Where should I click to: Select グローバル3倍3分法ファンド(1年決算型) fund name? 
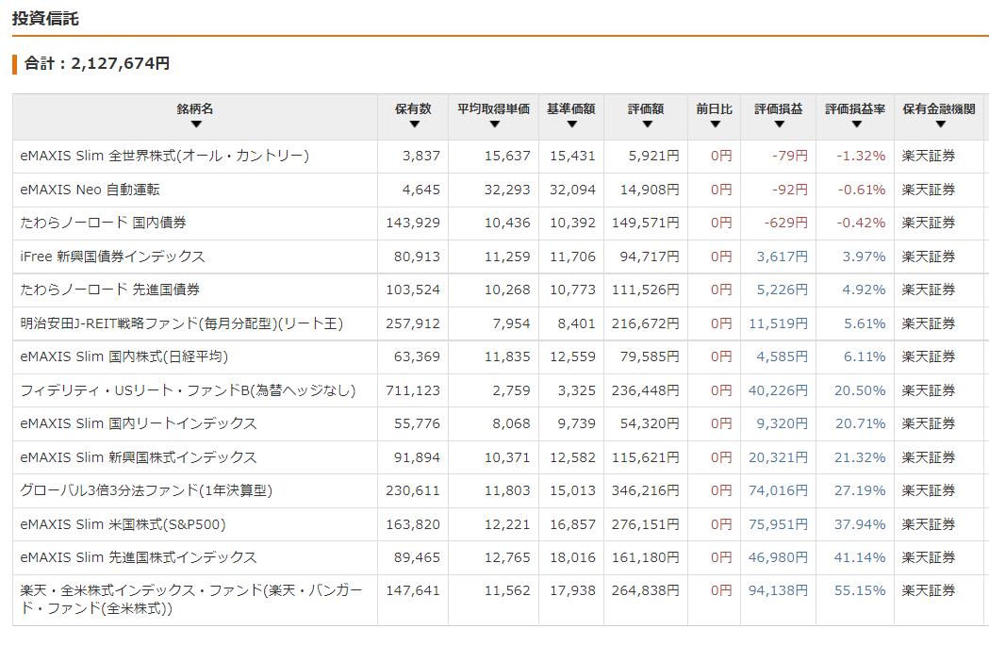[146, 490]
